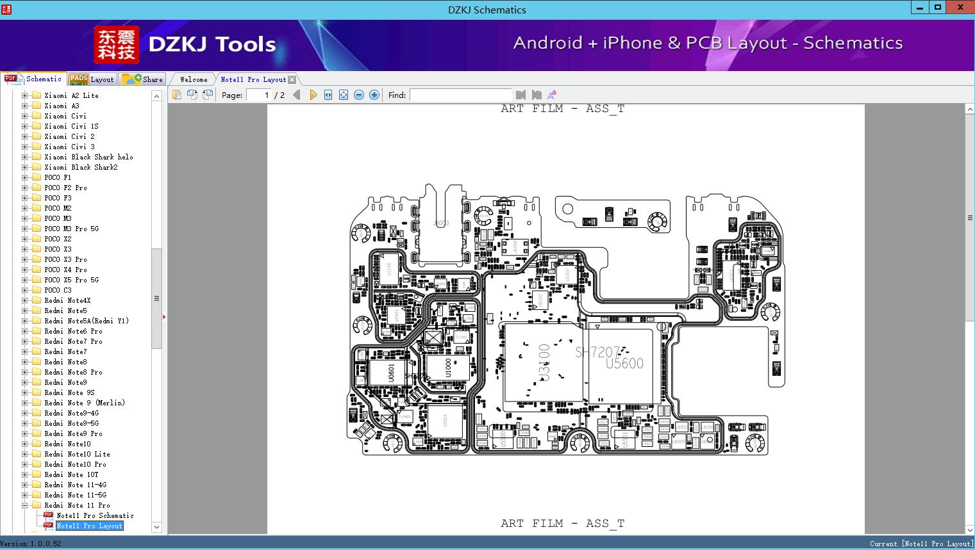Select the POCO C3 tree item
Screen dimensions: 975x550
[58, 290]
